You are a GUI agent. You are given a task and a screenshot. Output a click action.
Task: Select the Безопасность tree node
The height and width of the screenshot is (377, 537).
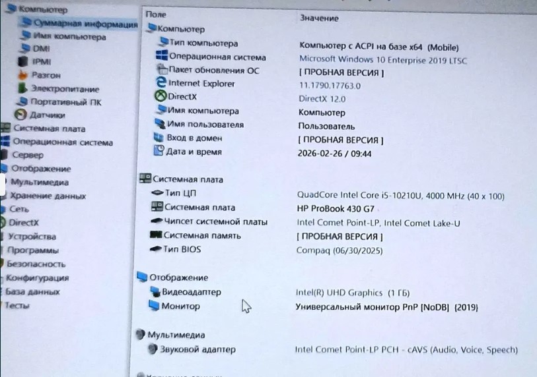click(36, 264)
